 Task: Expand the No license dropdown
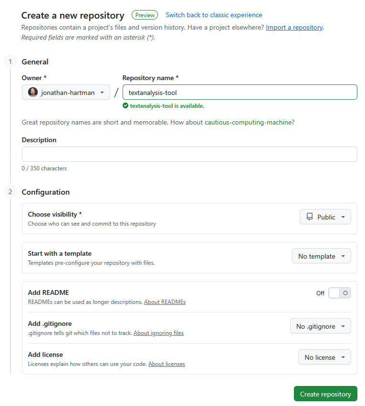324,357
